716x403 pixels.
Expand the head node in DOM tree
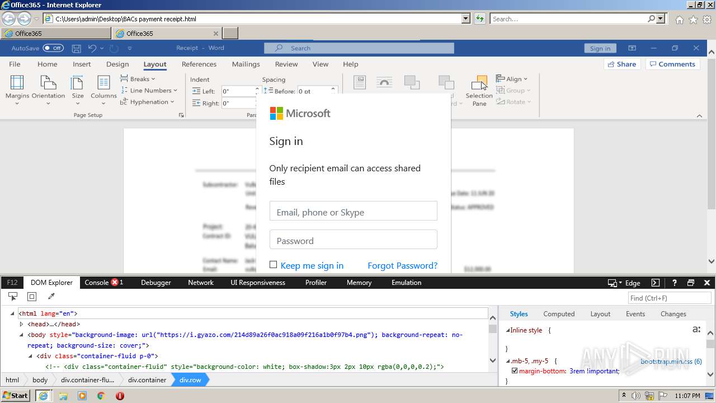pyautogui.click(x=21, y=324)
